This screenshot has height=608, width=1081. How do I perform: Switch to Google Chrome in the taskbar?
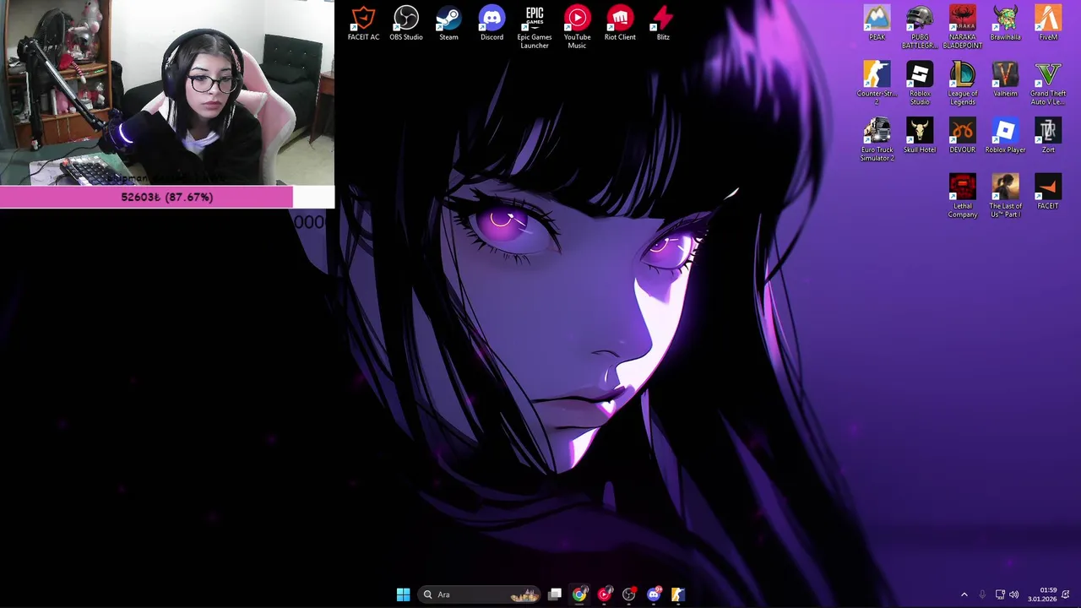pos(579,594)
